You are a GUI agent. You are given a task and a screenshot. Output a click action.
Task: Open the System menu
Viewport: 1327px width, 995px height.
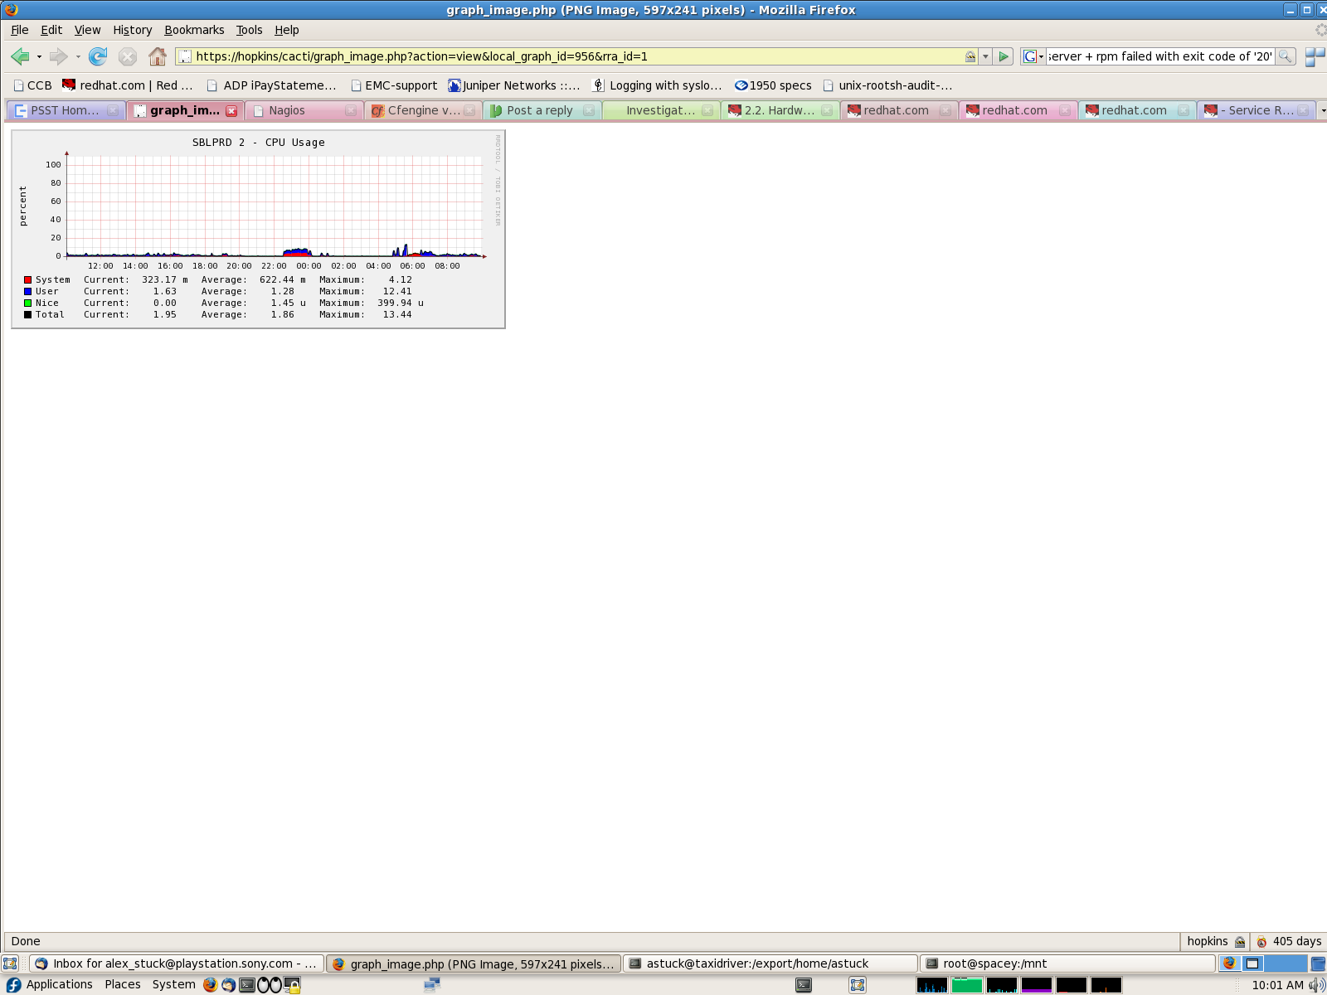pyautogui.click(x=173, y=985)
